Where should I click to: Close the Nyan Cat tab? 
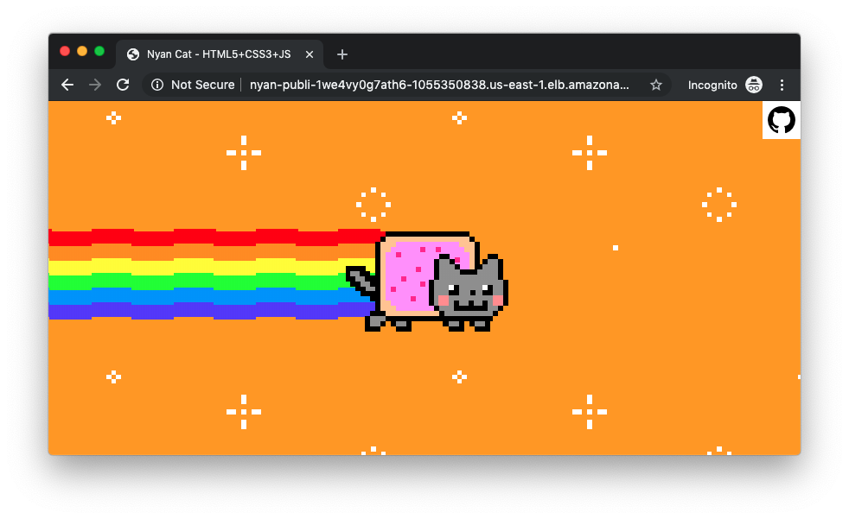[310, 54]
